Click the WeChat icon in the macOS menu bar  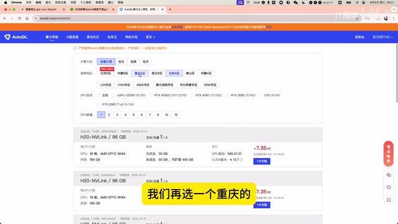point(295,2)
